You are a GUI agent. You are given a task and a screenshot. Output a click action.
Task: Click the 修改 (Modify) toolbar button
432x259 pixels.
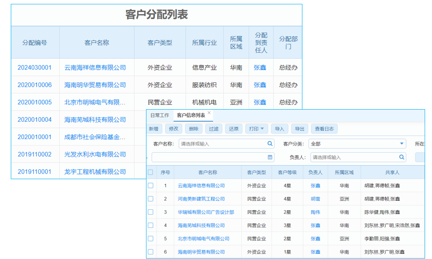coord(173,128)
